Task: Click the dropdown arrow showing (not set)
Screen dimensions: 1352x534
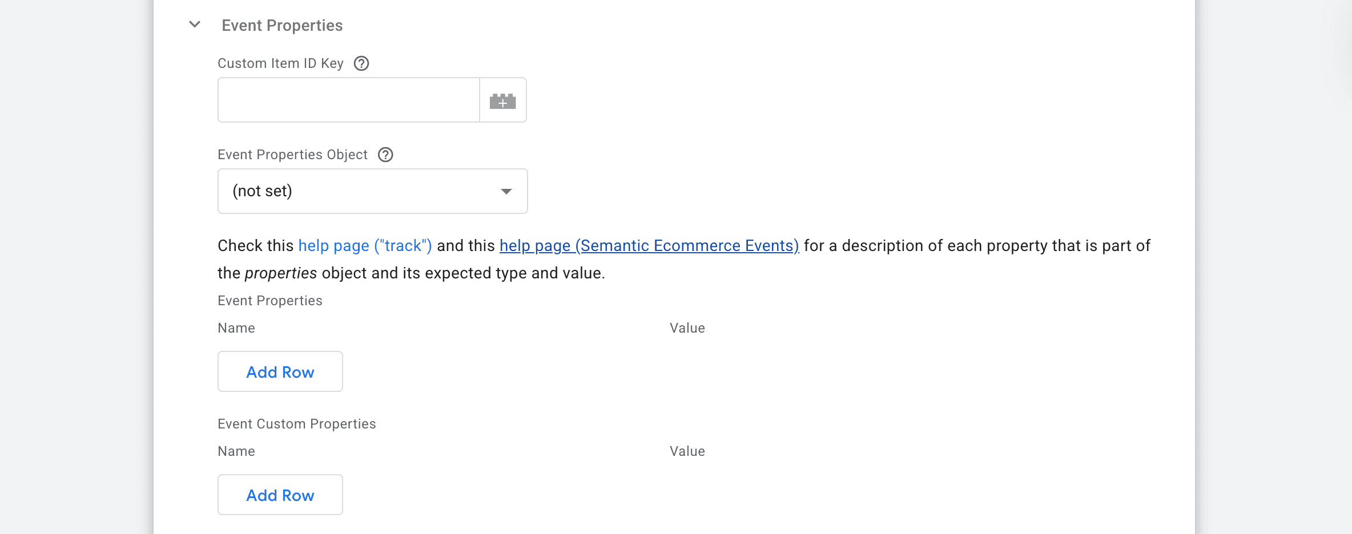Action: tap(506, 191)
